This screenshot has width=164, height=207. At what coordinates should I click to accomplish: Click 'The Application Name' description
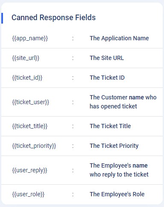pos(119,38)
